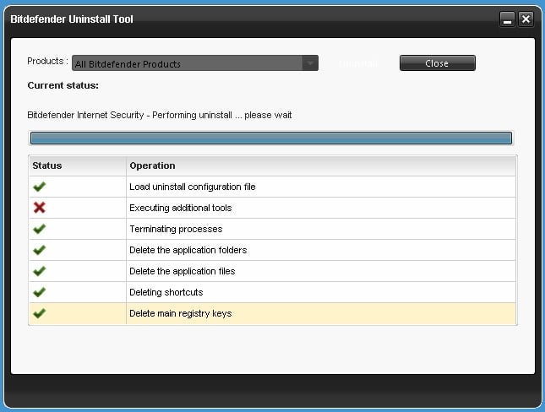Select 'Delete the application folders' row text
Image resolution: width=545 pixels, height=412 pixels.
[188, 250]
